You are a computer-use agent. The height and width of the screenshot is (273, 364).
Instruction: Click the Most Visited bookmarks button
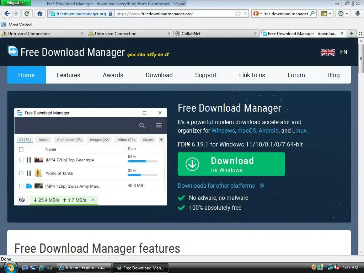[x=16, y=25]
